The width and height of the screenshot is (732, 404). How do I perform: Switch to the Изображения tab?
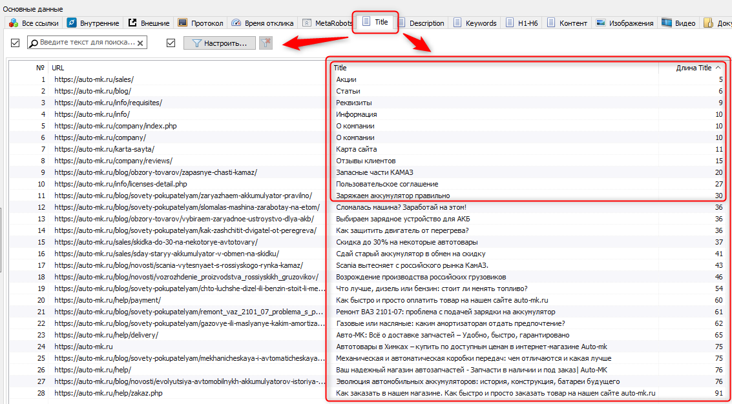click(625, 23)
